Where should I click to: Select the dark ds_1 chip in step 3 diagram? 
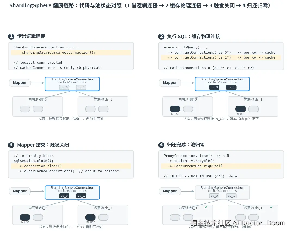click(x=81, y=196)
